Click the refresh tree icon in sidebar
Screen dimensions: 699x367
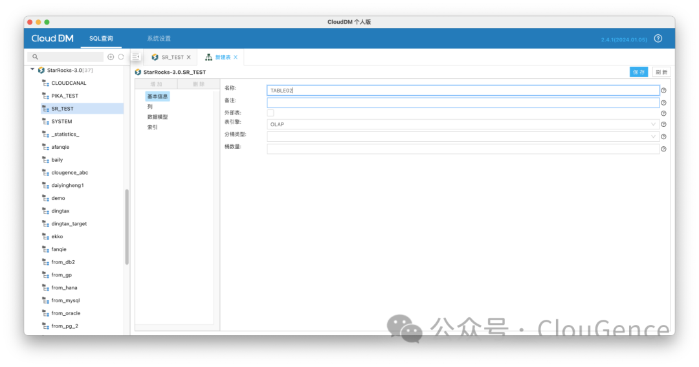click(121, 57)
